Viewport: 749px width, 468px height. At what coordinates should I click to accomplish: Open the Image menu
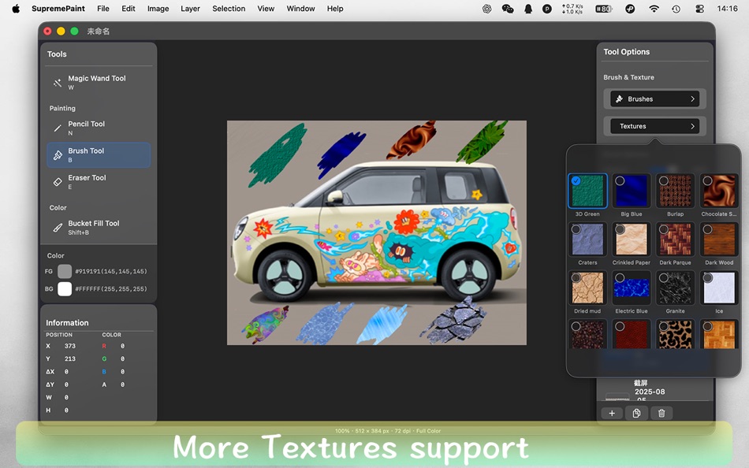pos(158,9)
